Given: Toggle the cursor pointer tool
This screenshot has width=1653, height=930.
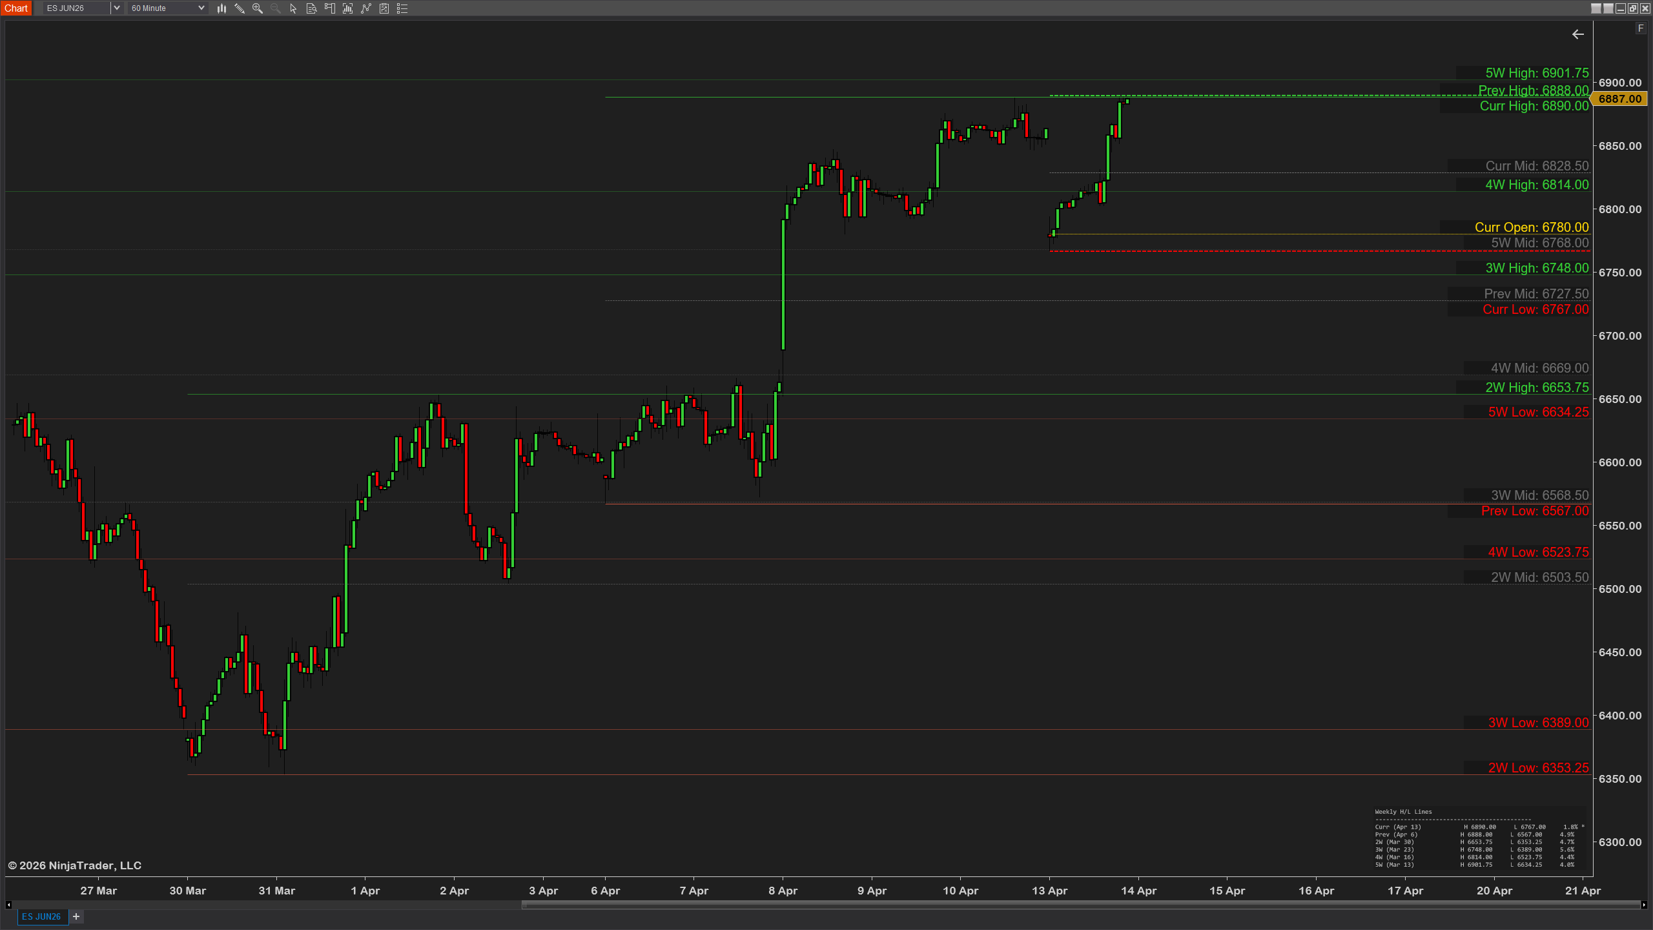Looking at the screenshot, I should (293, 8).
